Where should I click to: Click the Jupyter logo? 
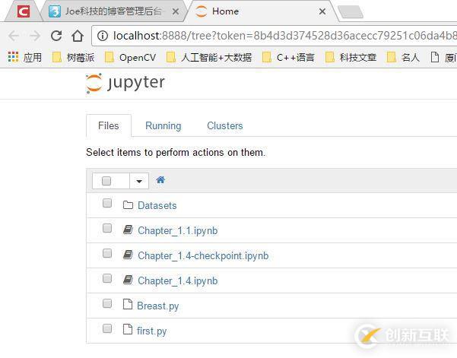click(125, 83)
